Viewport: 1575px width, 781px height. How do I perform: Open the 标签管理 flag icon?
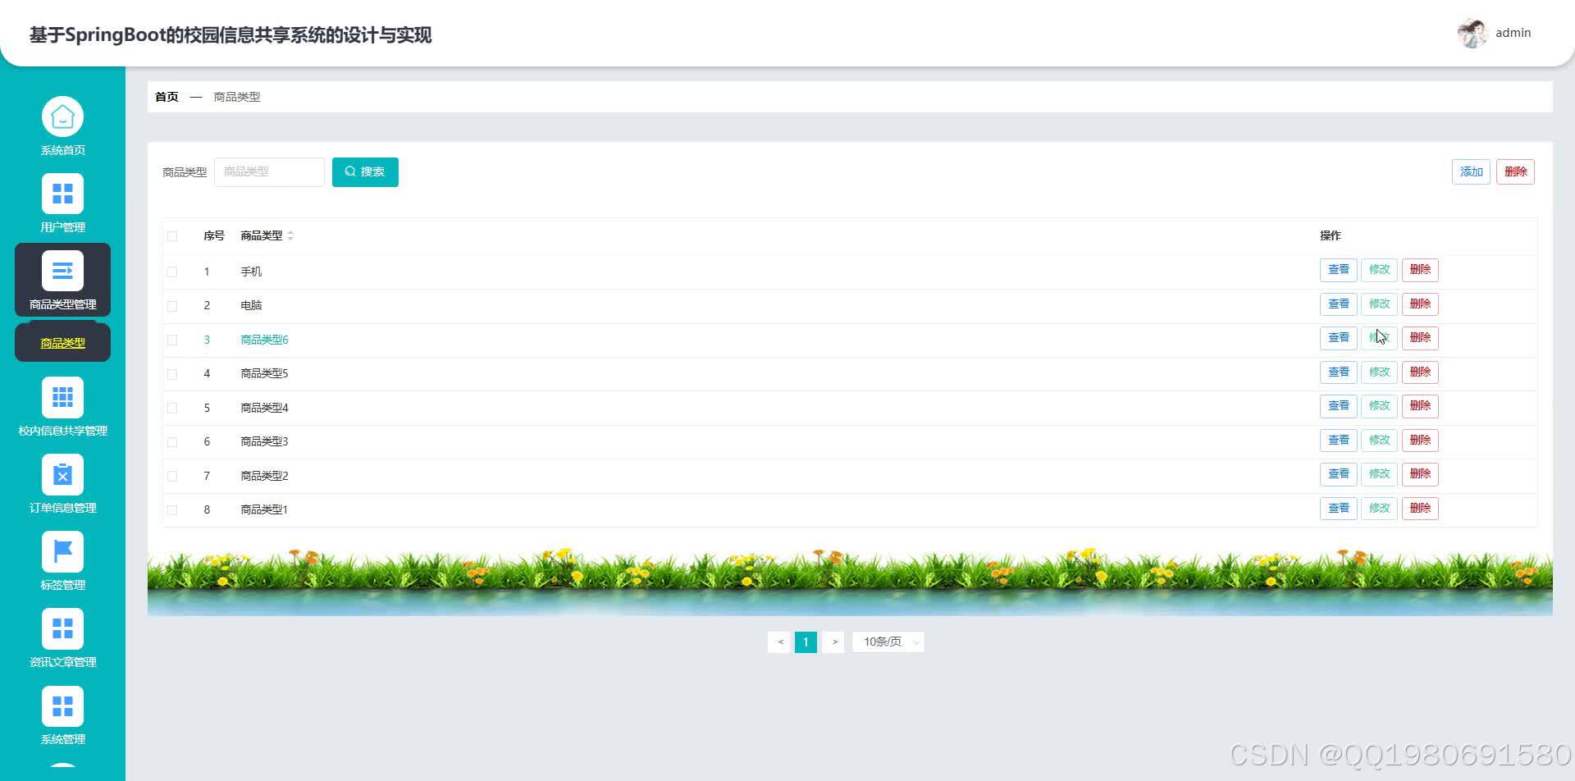click(62, 551)
